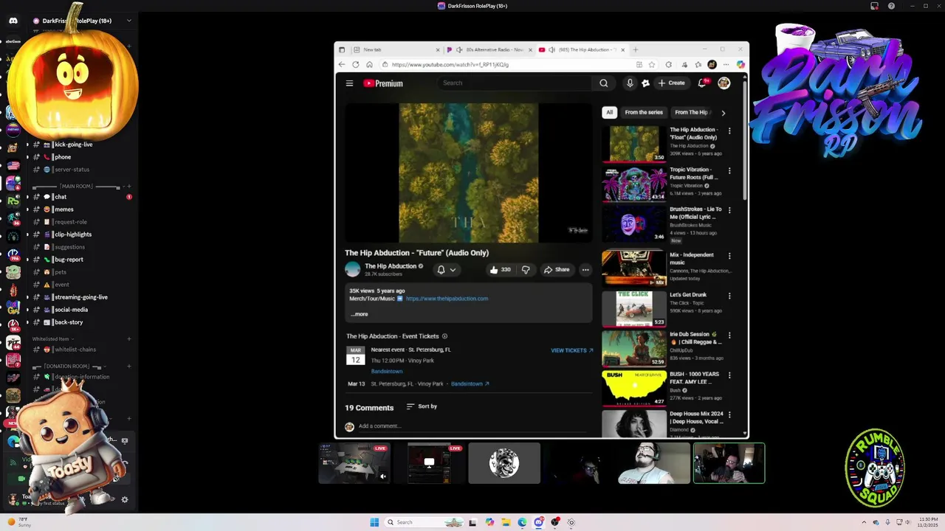Open a new browser tab with plus

(x=636, y=49)
